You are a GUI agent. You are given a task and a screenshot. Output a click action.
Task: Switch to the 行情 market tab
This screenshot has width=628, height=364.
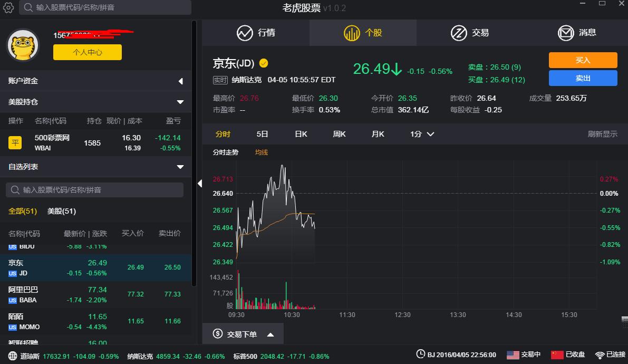[256, 33]
